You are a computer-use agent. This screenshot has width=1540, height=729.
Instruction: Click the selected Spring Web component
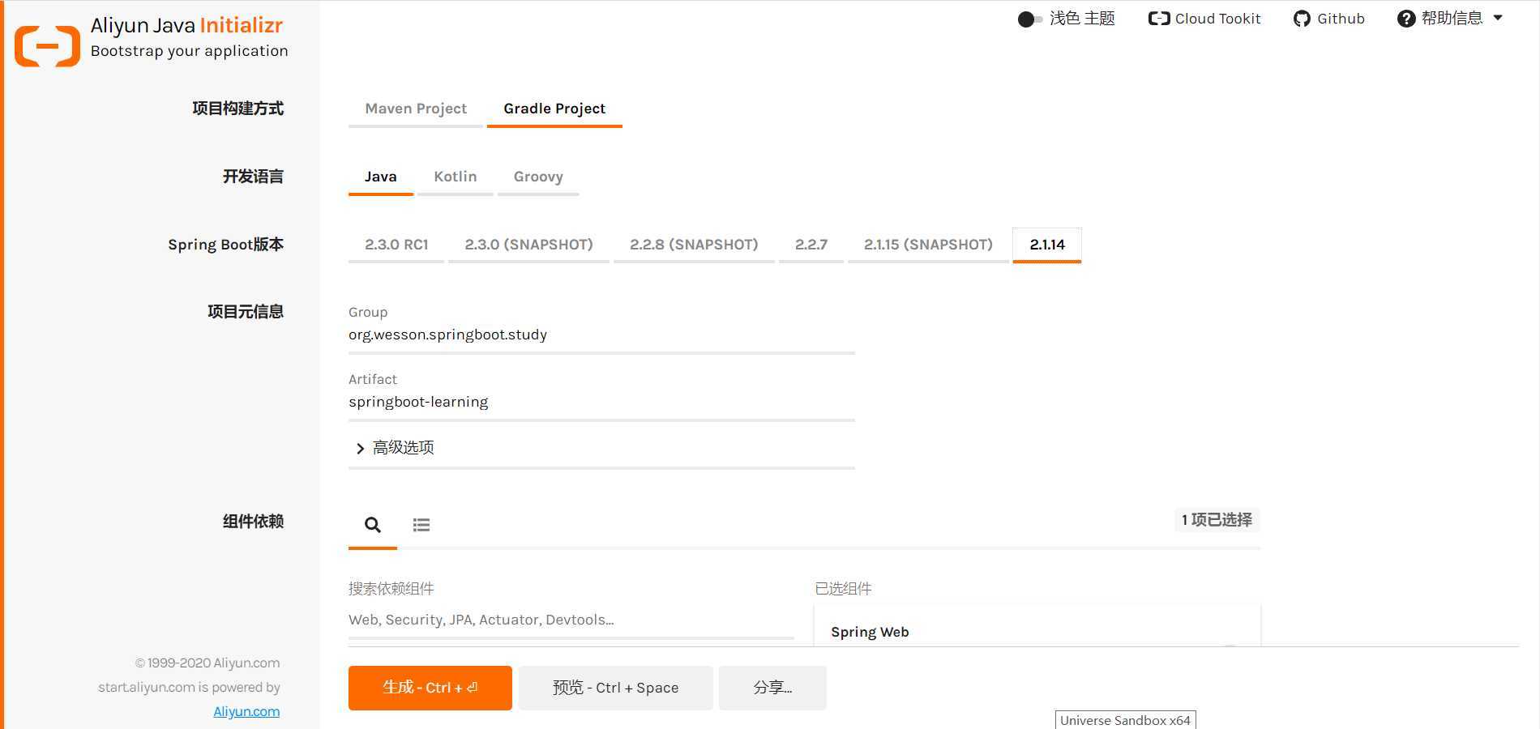(x=870, y=632)
